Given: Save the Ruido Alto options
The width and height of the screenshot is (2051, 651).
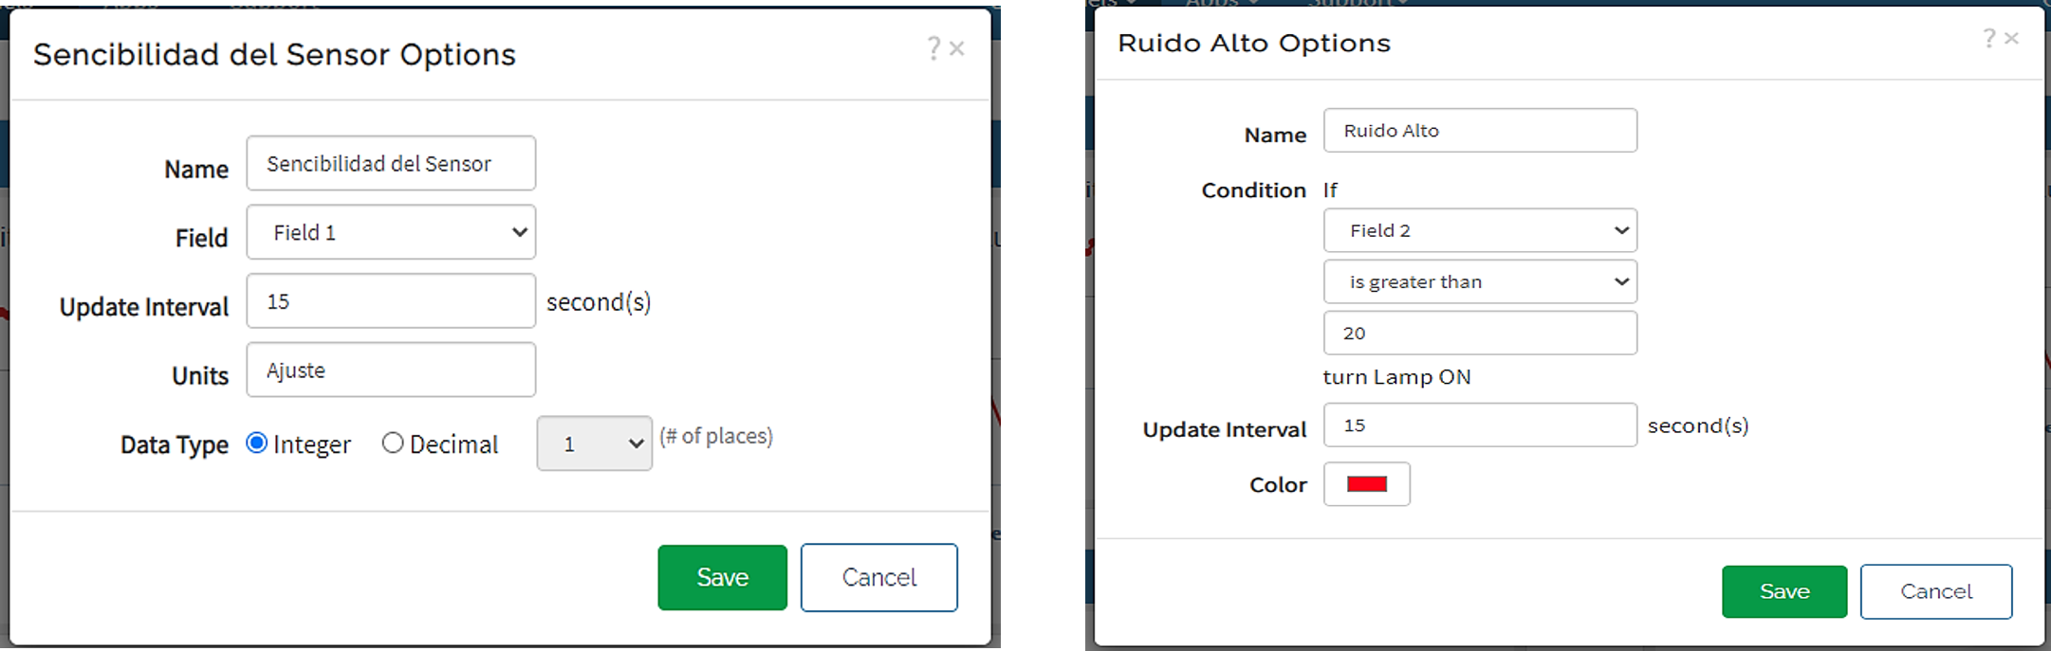Looking at the screenshot, I should pos(1783,591).
